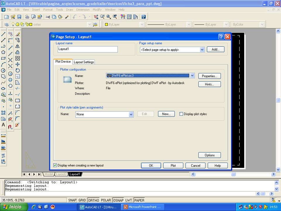Click the Inicio start button
Screen dimensions: 281x211
[14, 207]
